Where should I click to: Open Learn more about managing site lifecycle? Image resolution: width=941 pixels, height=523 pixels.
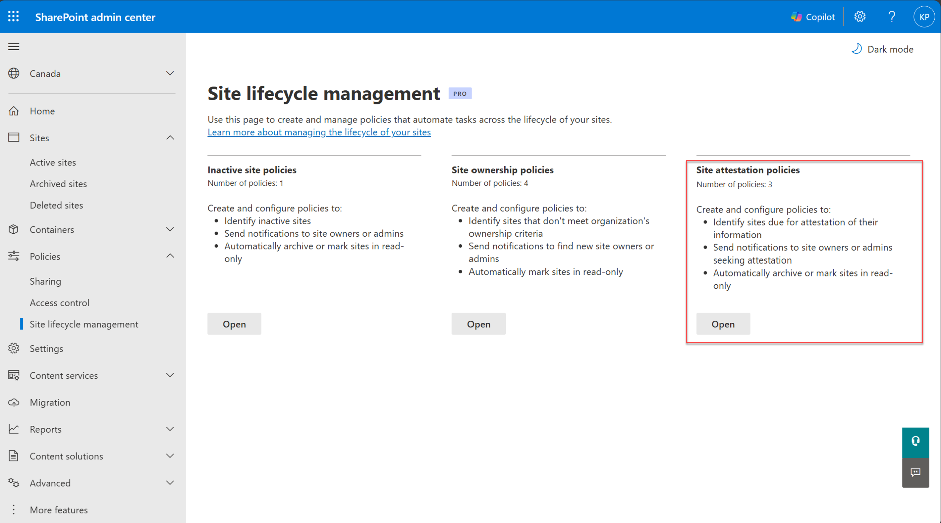[318, 132]
